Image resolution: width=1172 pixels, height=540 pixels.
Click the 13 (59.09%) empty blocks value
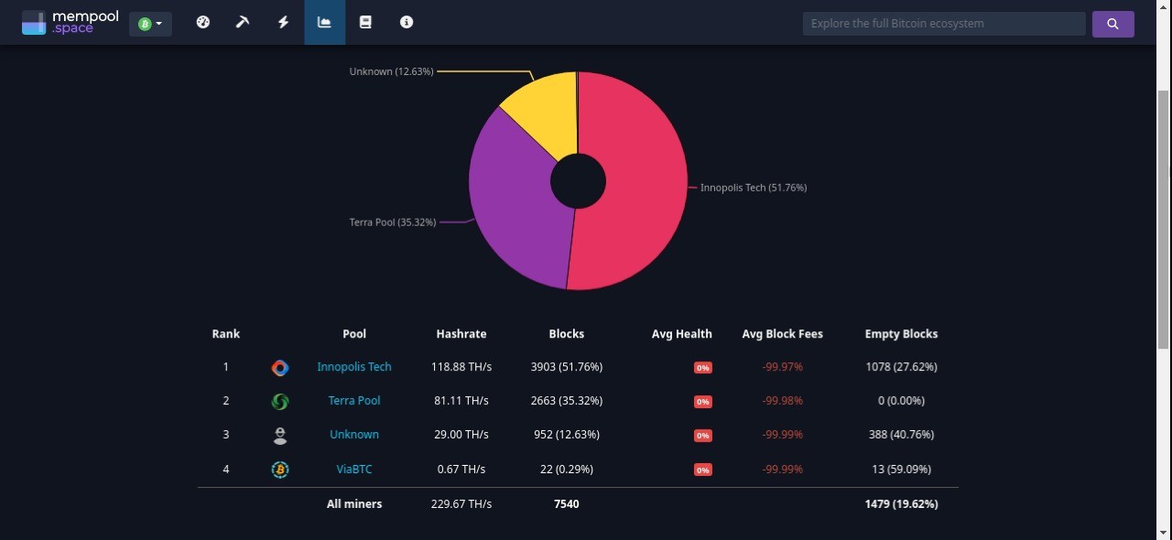[x=902, y=470]
